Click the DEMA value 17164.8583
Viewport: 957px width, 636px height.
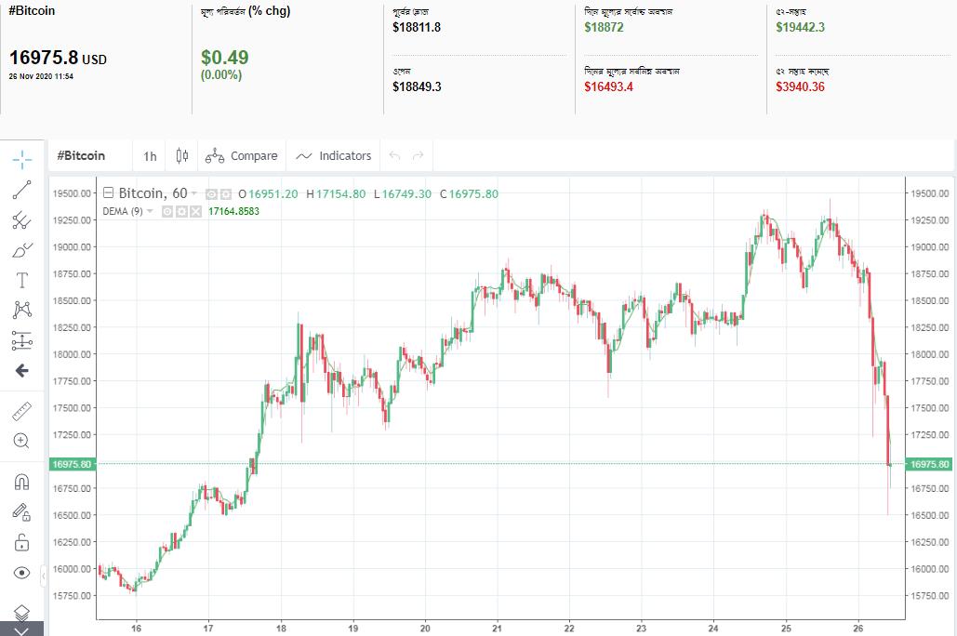click(233, 211)
